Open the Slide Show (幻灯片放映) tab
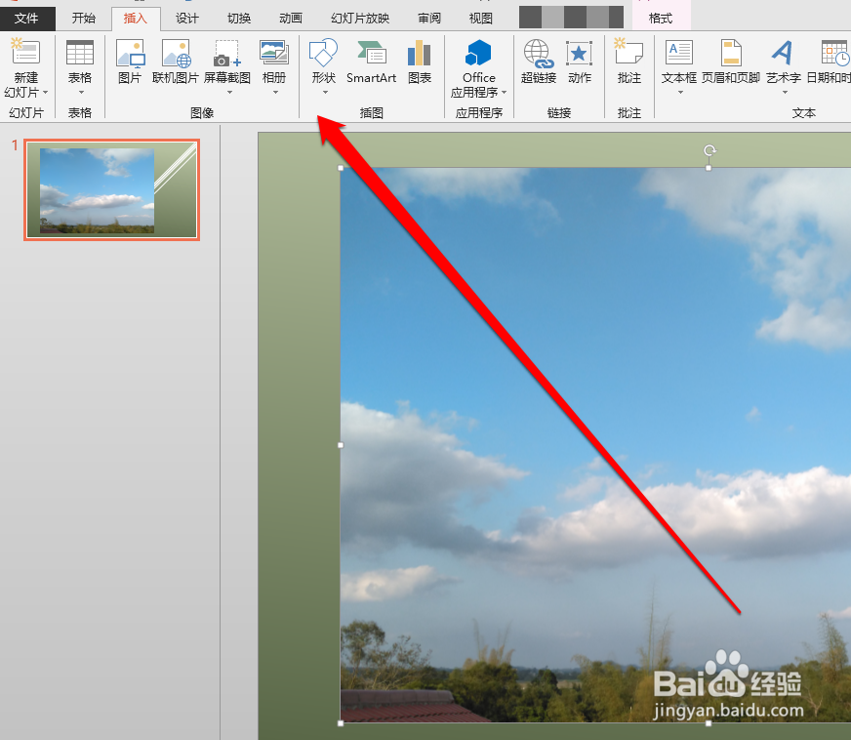Screen dimensions: 851x740 360,19
